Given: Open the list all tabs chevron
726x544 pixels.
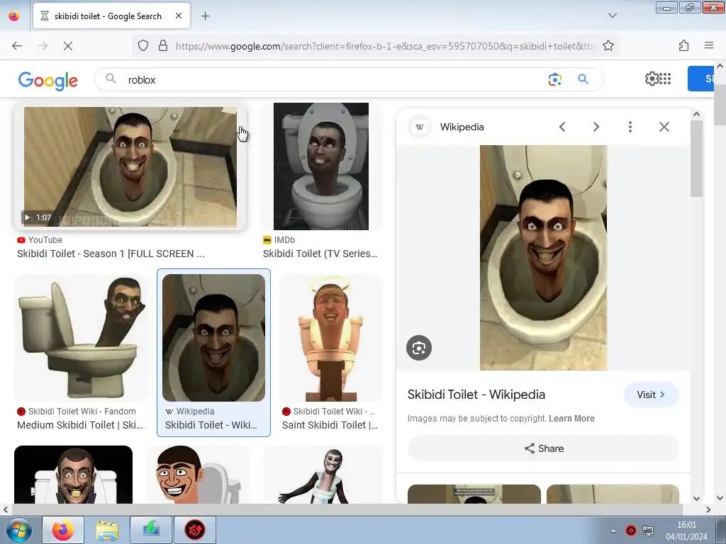Looking at the screenshot, I should pos(612,16).
